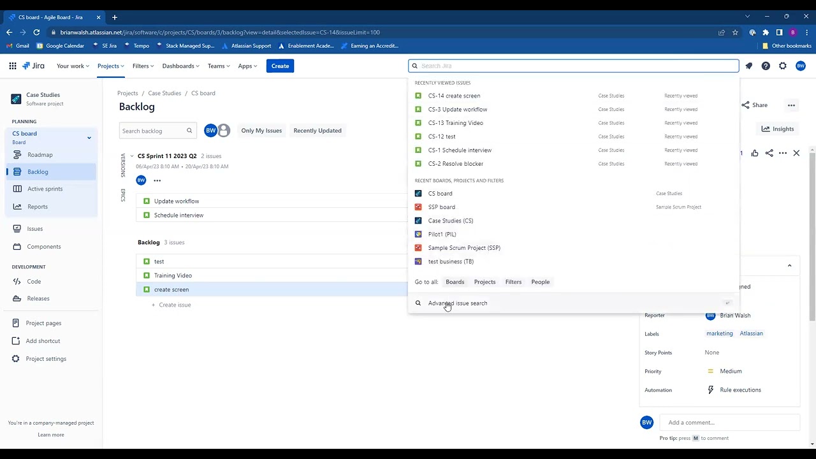Viewport: 816px width, 459px height.
Task: Click the Jira logo home link
Action: click(34, 66)
